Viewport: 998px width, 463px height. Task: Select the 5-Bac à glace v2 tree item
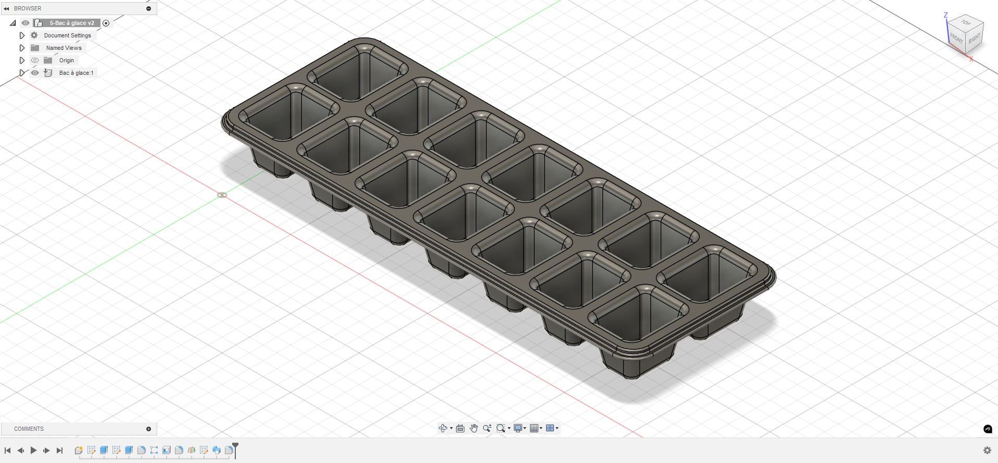tap(72, 23)
